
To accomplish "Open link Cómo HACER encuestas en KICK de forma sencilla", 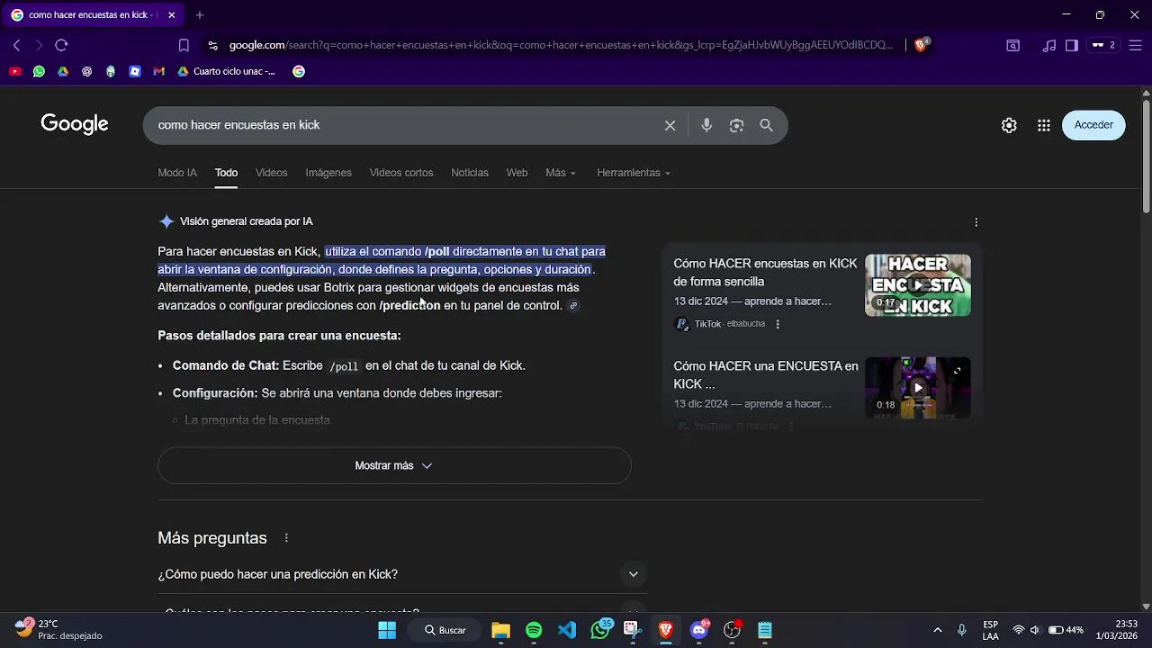I will (765, 273).
